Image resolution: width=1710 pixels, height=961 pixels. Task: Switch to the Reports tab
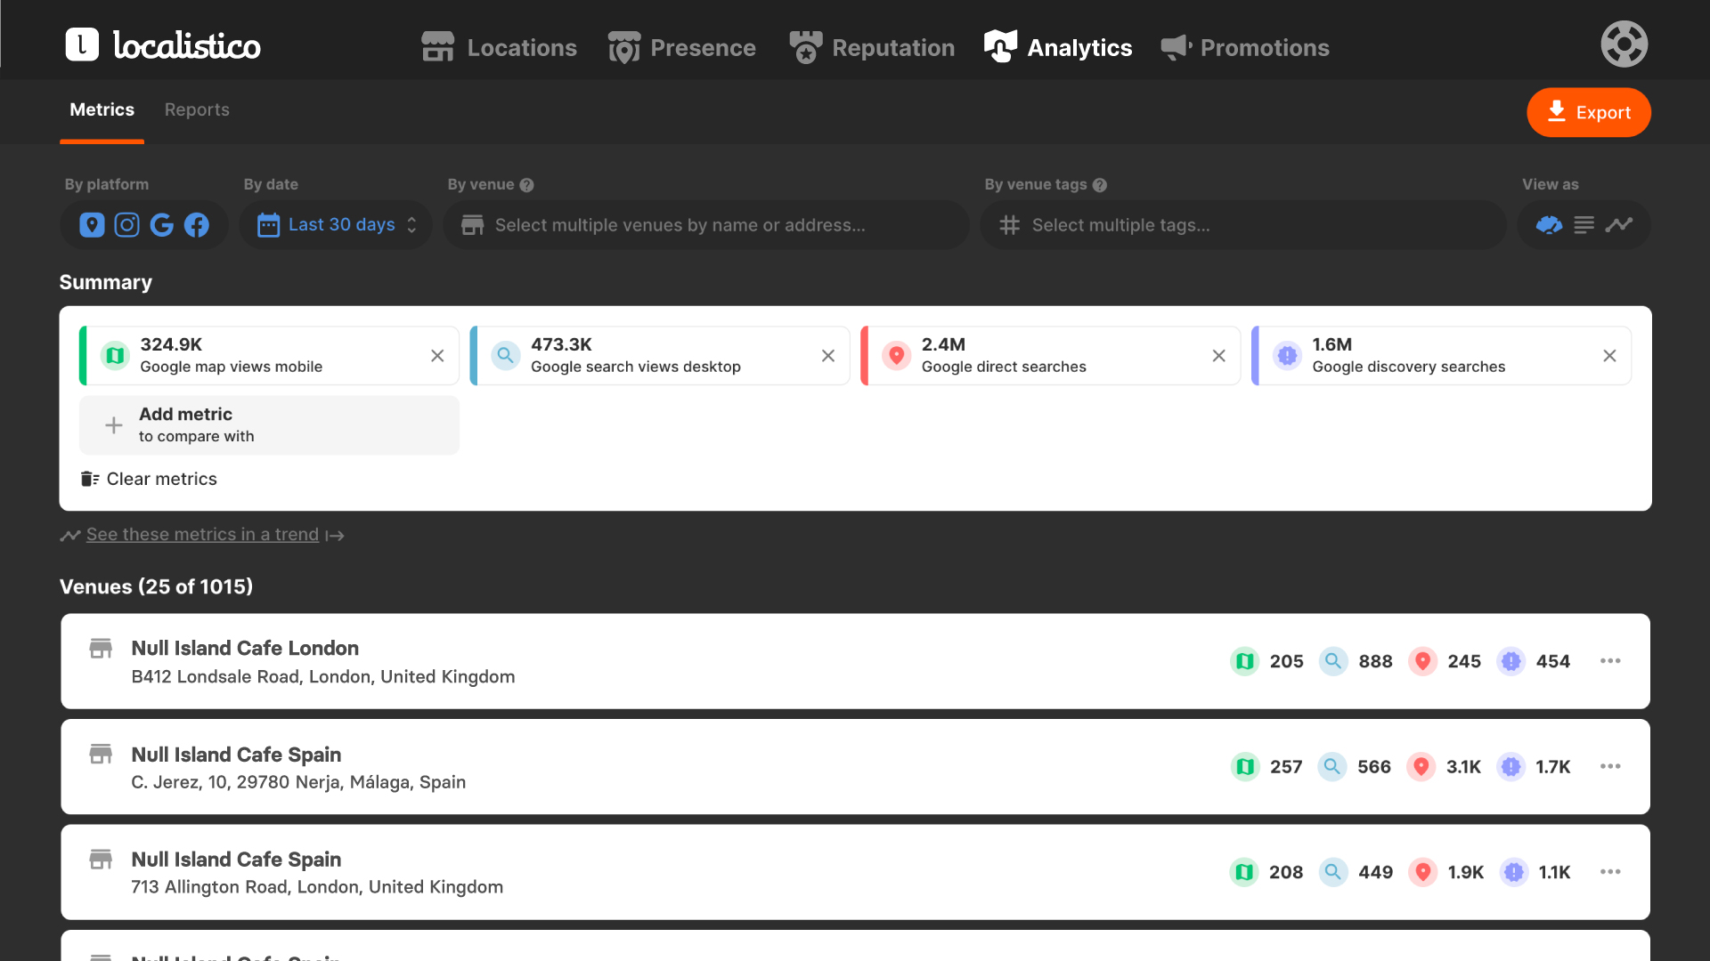[197, 109]
